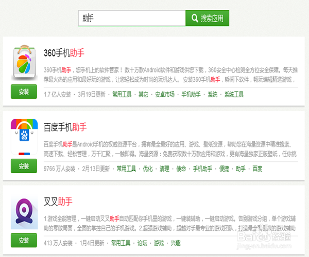
Task: Open the 360手机助手 title link
Action: point(64,53)
